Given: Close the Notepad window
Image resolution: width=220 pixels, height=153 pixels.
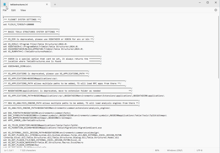Looking at the screenshot, I should point(216,2).
